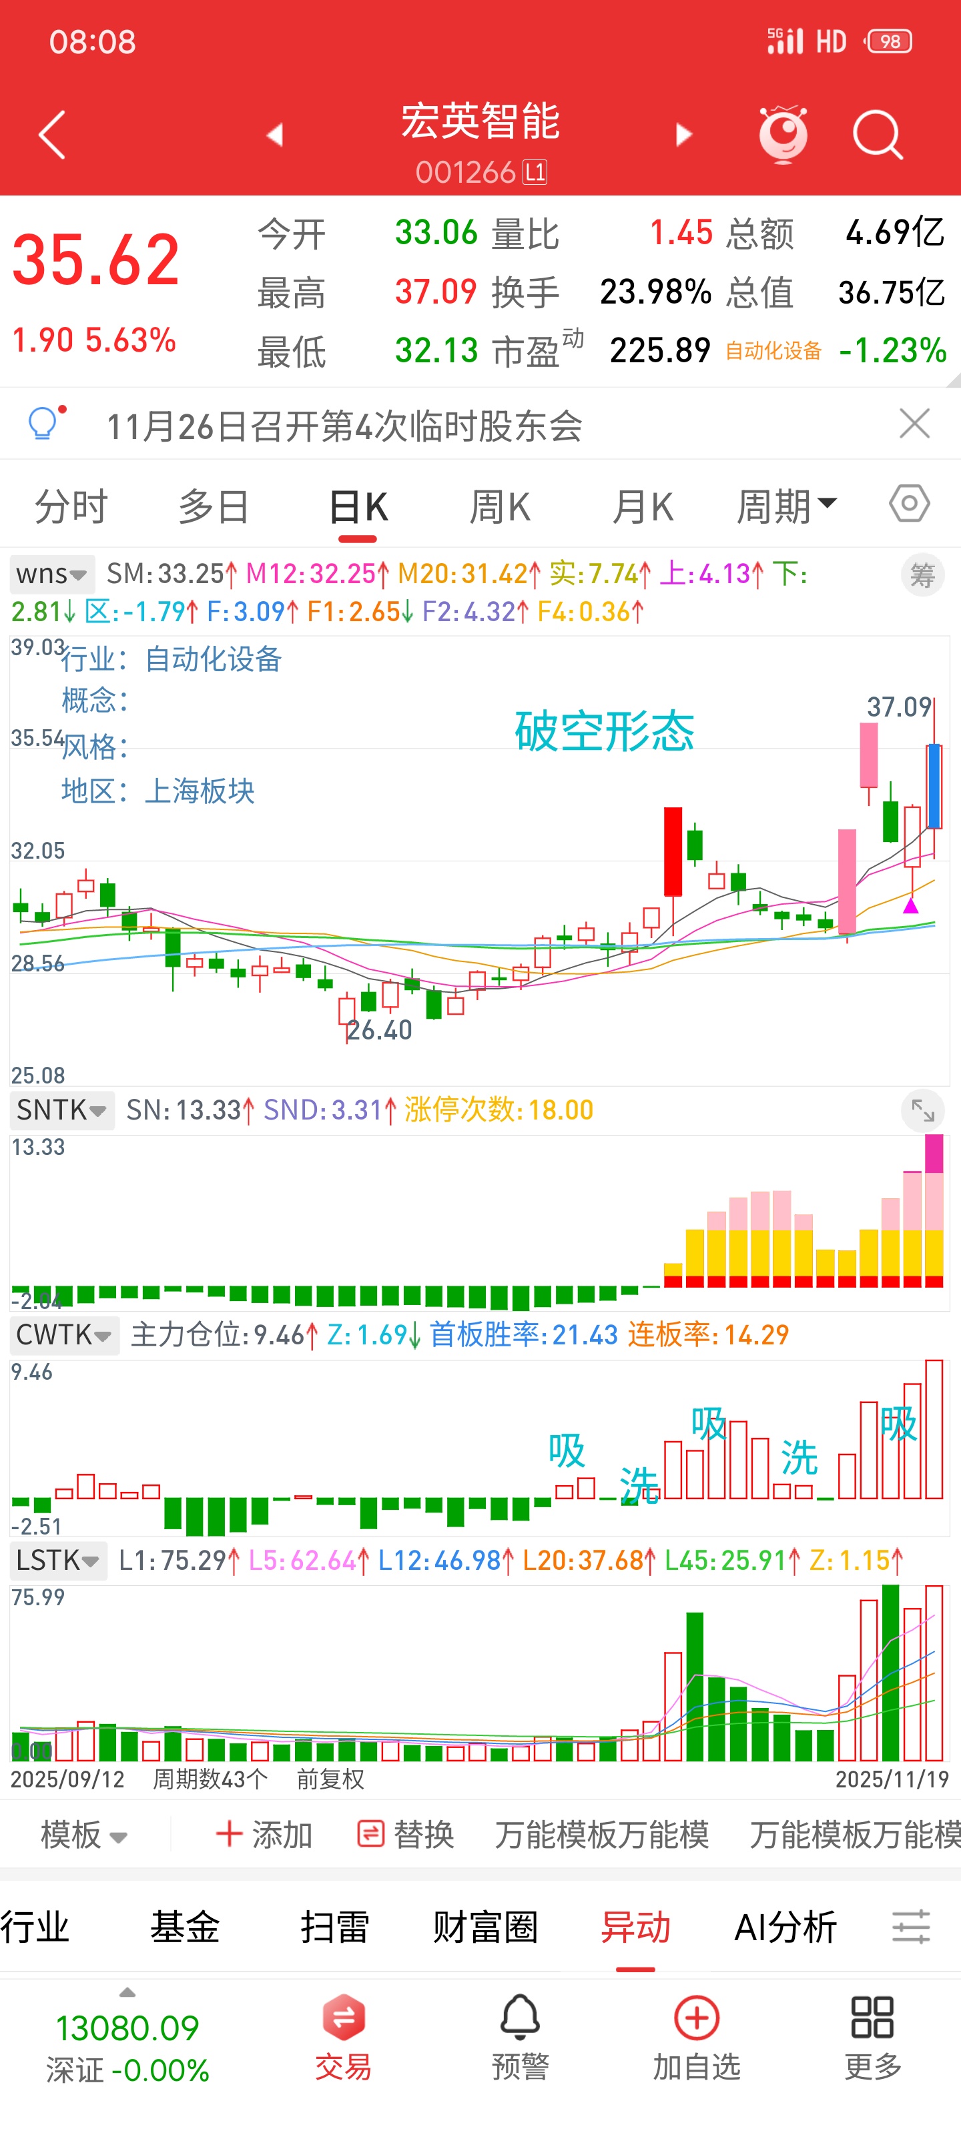
Task: Open the 交易 trade icon
Action: pos(342,2038)
